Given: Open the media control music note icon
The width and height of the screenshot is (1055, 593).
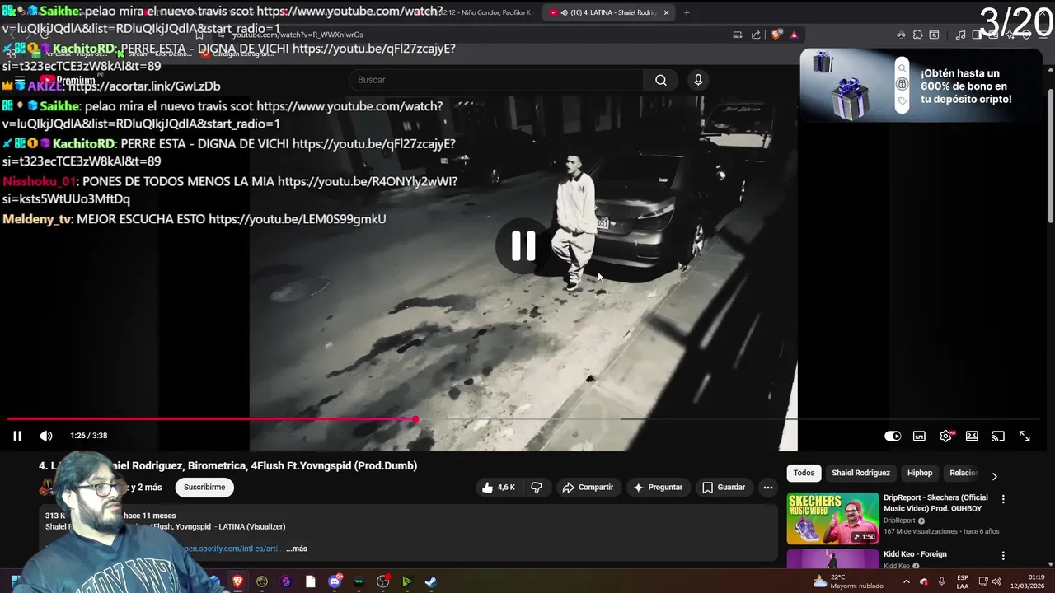Looking at the screenshot, I should click(960, 35).
